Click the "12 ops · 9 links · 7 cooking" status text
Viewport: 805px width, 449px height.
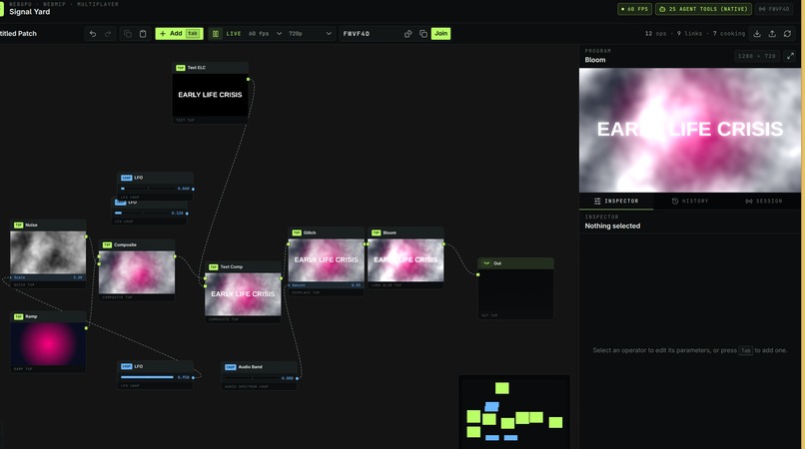point(694,33)
